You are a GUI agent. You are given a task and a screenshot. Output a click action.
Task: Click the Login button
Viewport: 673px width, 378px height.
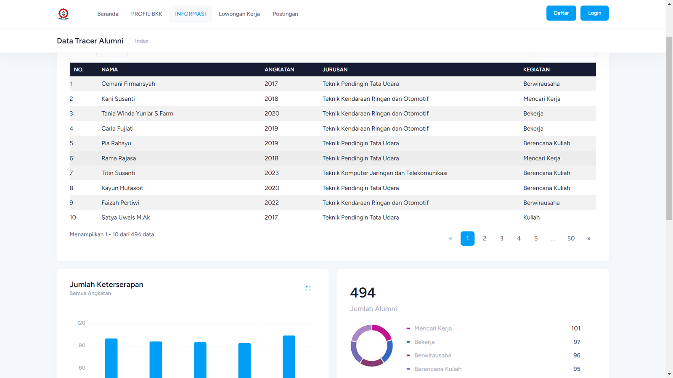(594, 13)
